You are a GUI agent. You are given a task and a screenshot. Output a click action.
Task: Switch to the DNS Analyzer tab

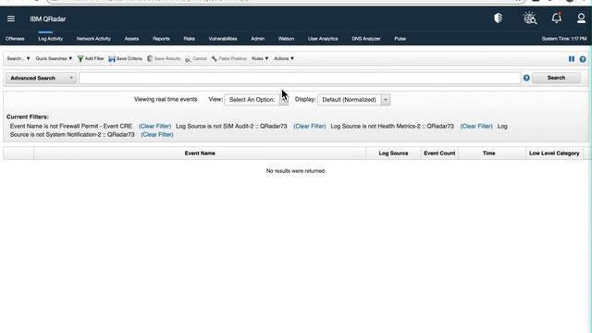(x=366, y=39)
